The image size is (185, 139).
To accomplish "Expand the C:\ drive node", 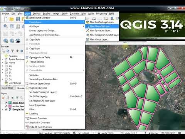I will (2, 66).
